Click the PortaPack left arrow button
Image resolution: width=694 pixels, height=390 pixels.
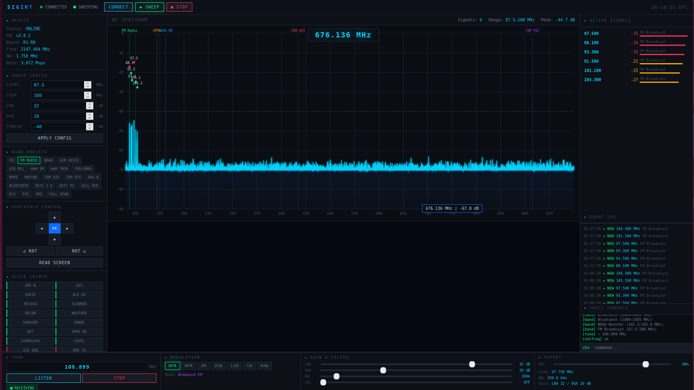42,228
